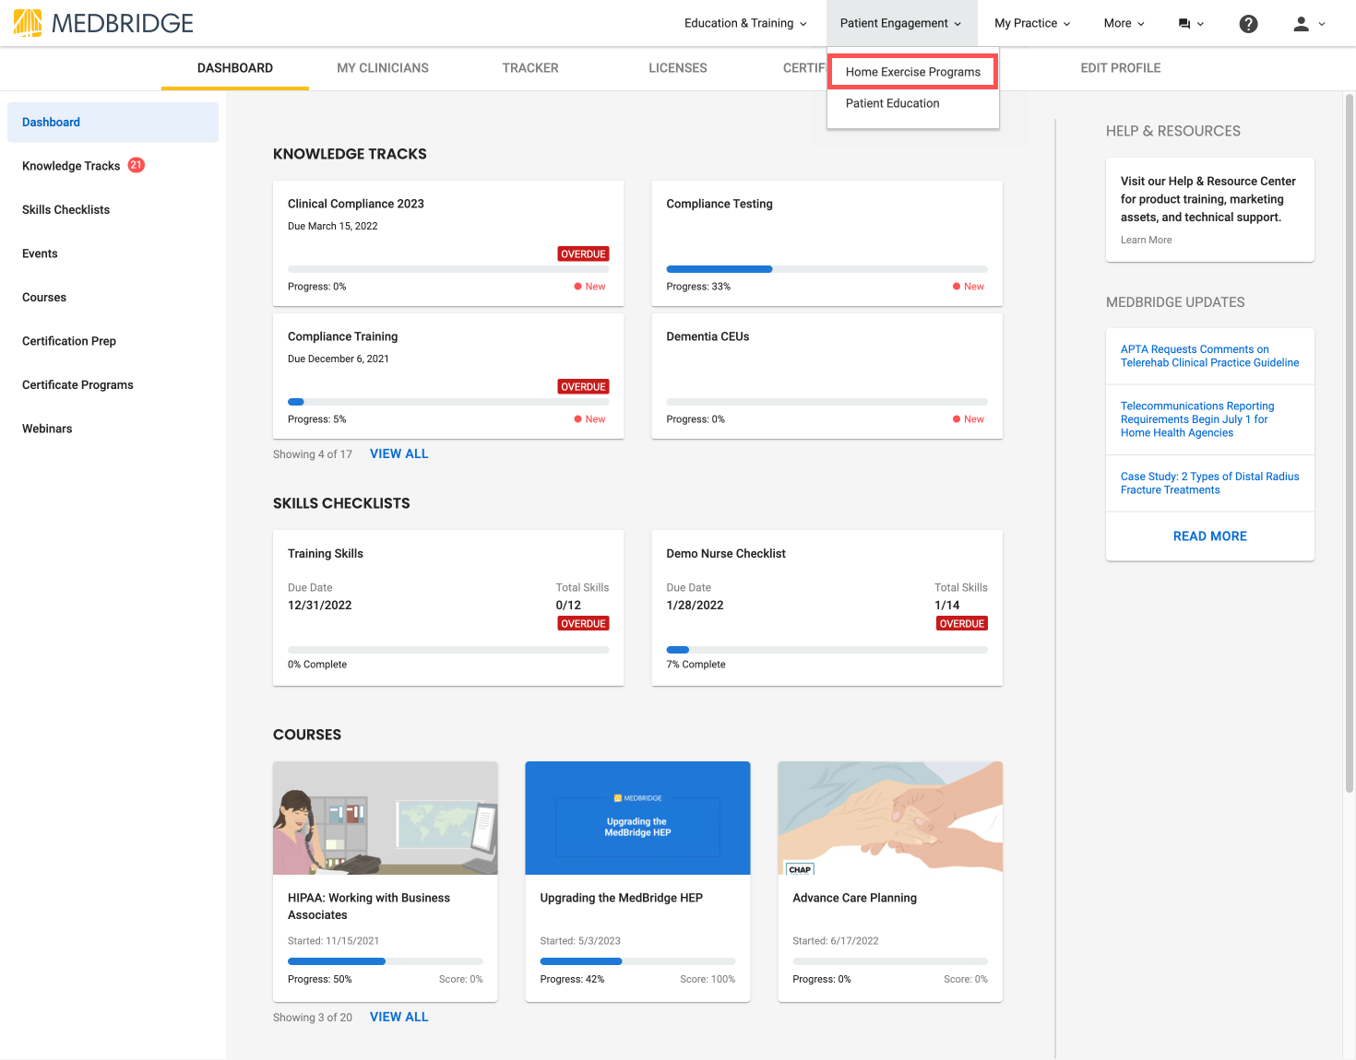Click the New indicator on Dementia CEUs
The width and height of the screenshot is (1356, 1060).
pos(969,419)
